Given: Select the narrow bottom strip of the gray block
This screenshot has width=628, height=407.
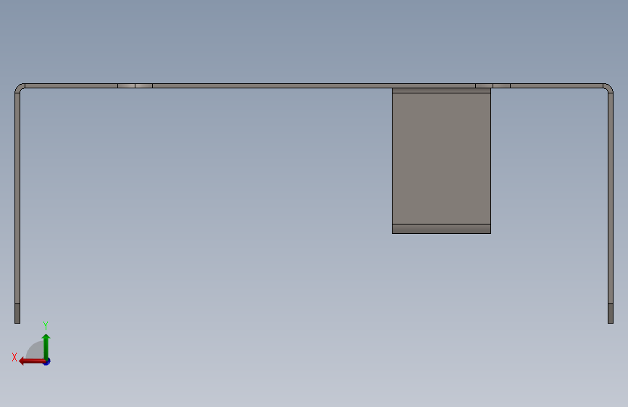Looking at the screenshot, I should tap(441, 229).
